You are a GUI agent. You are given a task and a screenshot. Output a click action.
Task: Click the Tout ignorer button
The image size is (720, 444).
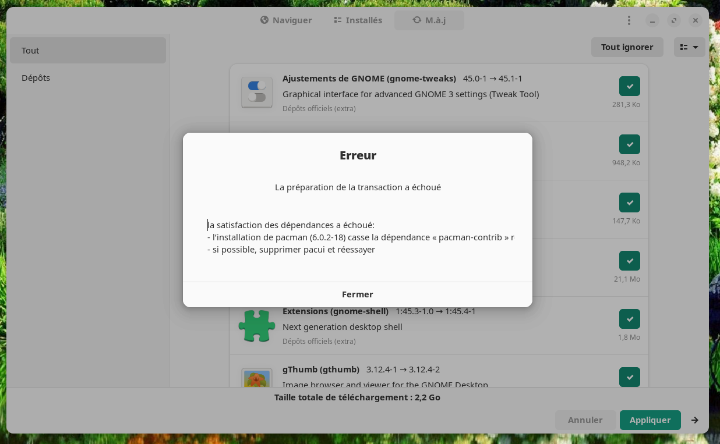627,47
